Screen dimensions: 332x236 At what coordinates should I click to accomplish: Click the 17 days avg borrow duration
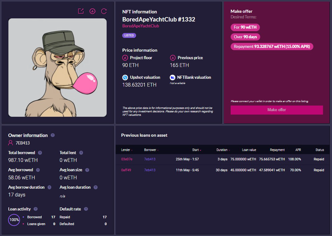coord(17,195)
